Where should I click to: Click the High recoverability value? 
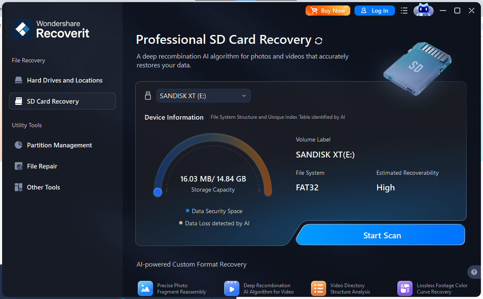click(385, 187)
